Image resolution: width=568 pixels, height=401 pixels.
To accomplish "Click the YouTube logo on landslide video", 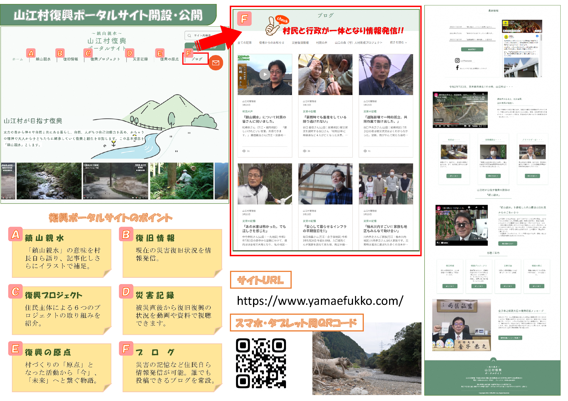I will (475, 126).
